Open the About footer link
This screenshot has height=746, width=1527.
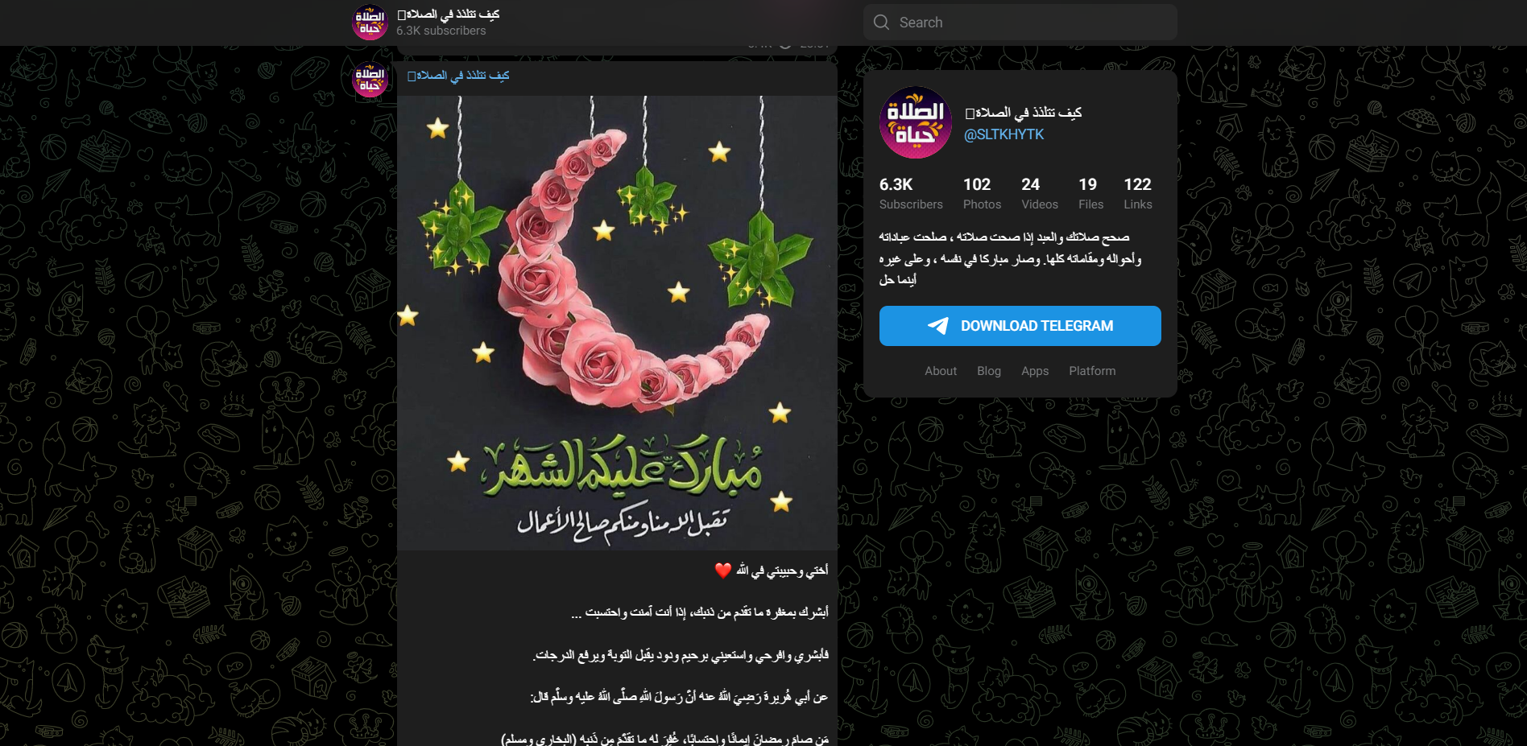pyautogui.click(x=941, y=371)
